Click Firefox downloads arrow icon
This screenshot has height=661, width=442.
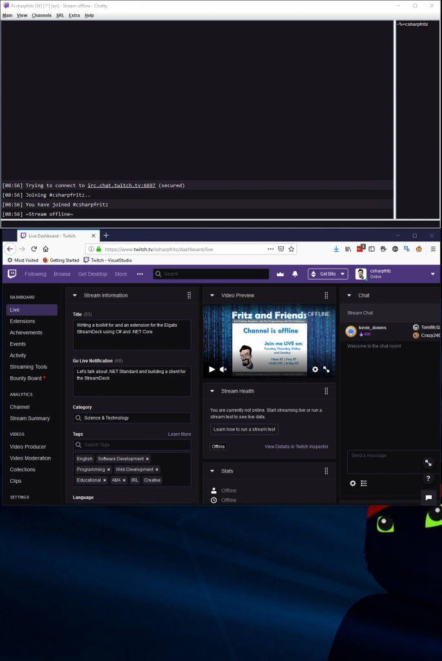point(336,249)
